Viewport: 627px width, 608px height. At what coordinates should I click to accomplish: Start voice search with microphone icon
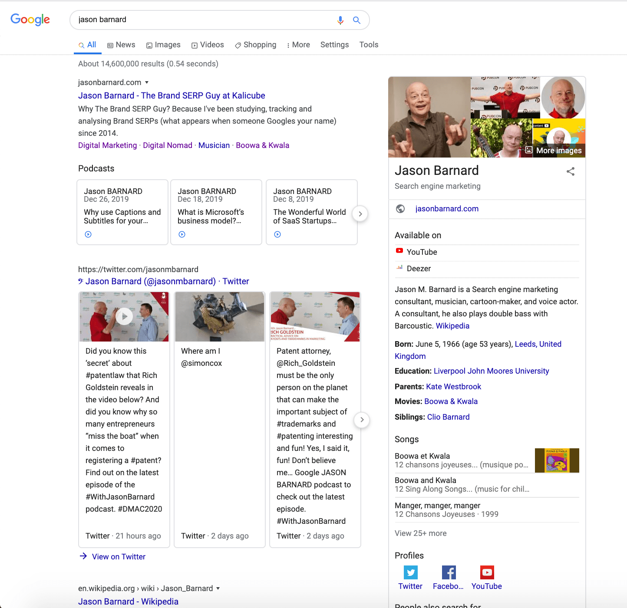[340, 20]
